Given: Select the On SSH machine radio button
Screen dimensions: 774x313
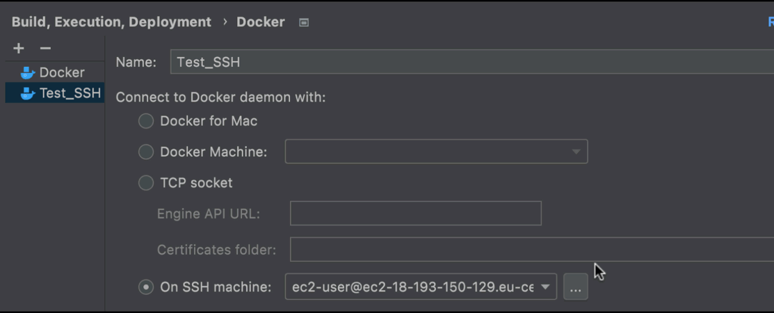Looking at the screenshot, I should click(146, 287).
